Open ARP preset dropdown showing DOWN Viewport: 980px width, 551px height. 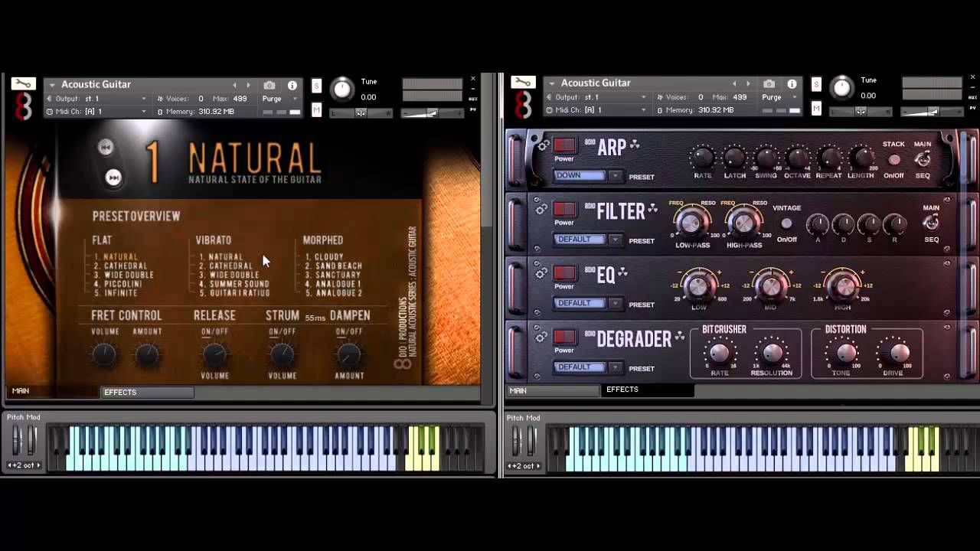click(x=588, y=175)
